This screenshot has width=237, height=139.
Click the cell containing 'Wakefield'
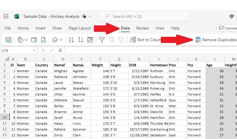[x=81, y=88]
